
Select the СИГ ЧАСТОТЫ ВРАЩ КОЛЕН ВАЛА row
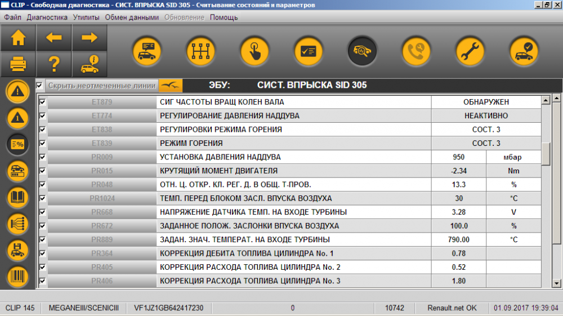coord(294,102)
